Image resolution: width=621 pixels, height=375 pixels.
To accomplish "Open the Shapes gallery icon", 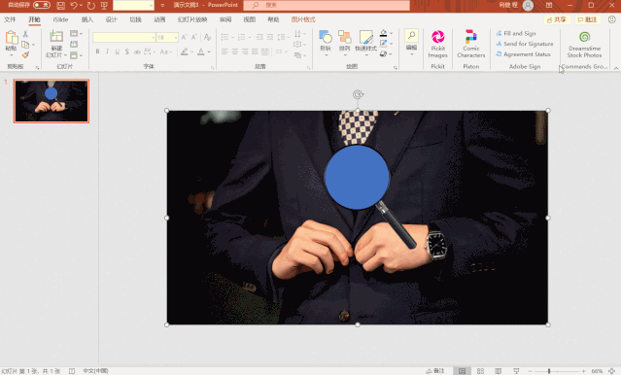I will pos(326,37).
